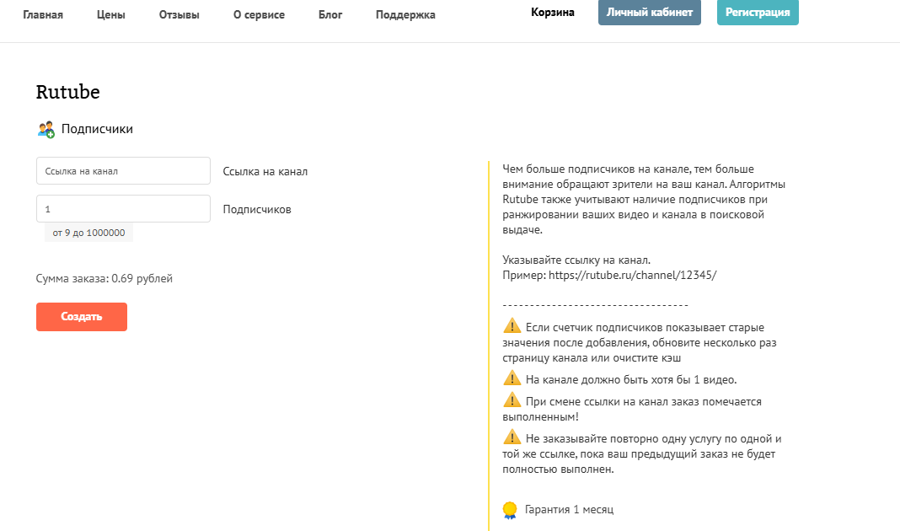Click the Подписчиков field label
Screen dimensions: 900x531
[257, 210]
